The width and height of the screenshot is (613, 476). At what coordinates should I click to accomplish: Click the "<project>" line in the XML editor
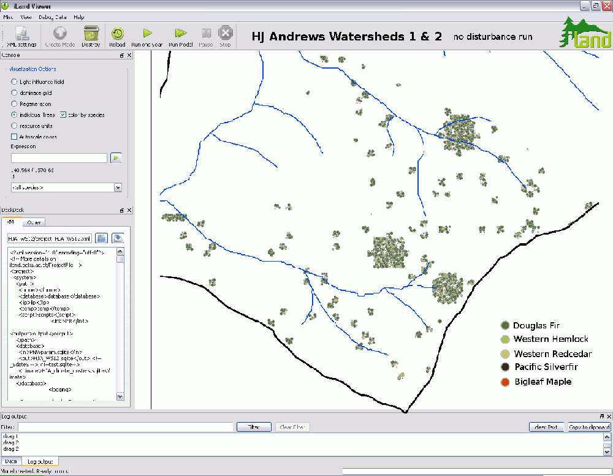(x=22, y=271)
